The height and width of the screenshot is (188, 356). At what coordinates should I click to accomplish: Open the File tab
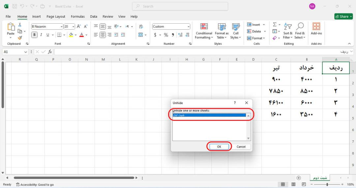click(x=8, y=16)
